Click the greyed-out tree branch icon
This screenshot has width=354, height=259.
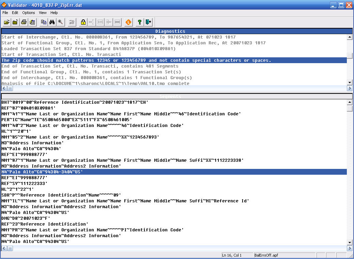[92, 22]
